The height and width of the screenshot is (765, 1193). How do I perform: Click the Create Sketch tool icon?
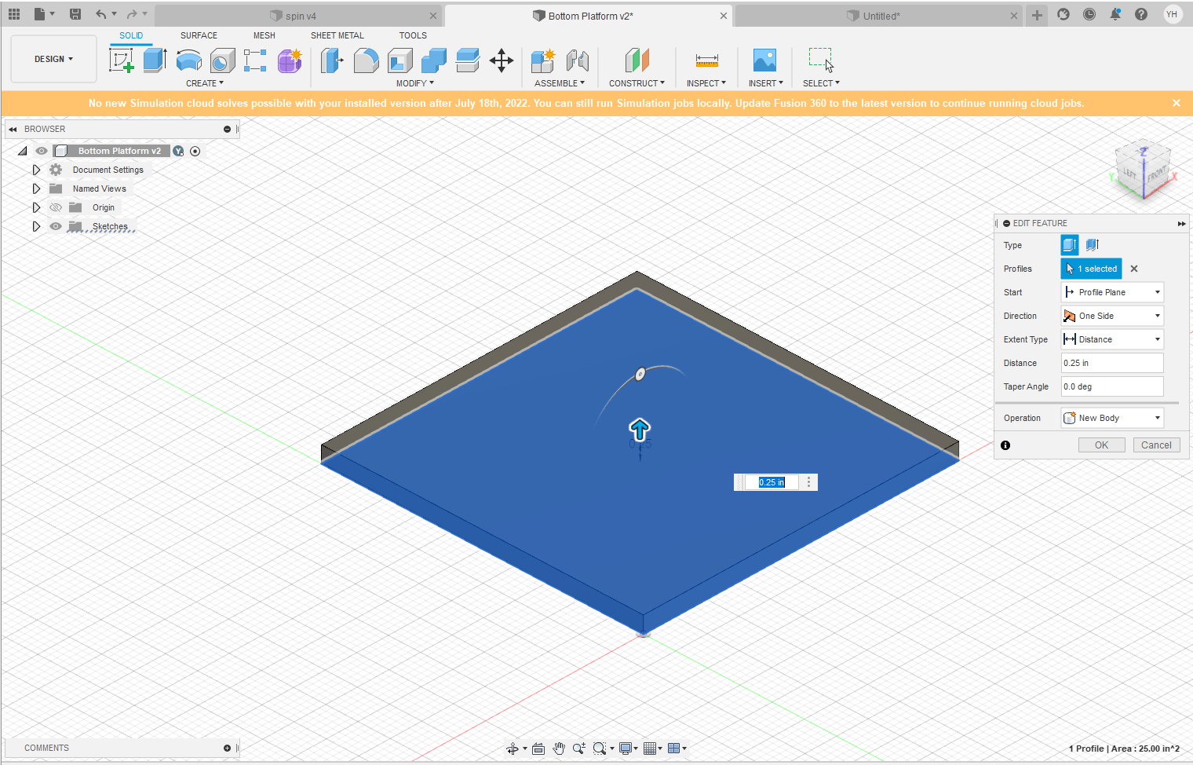click(x=121, y=60)
